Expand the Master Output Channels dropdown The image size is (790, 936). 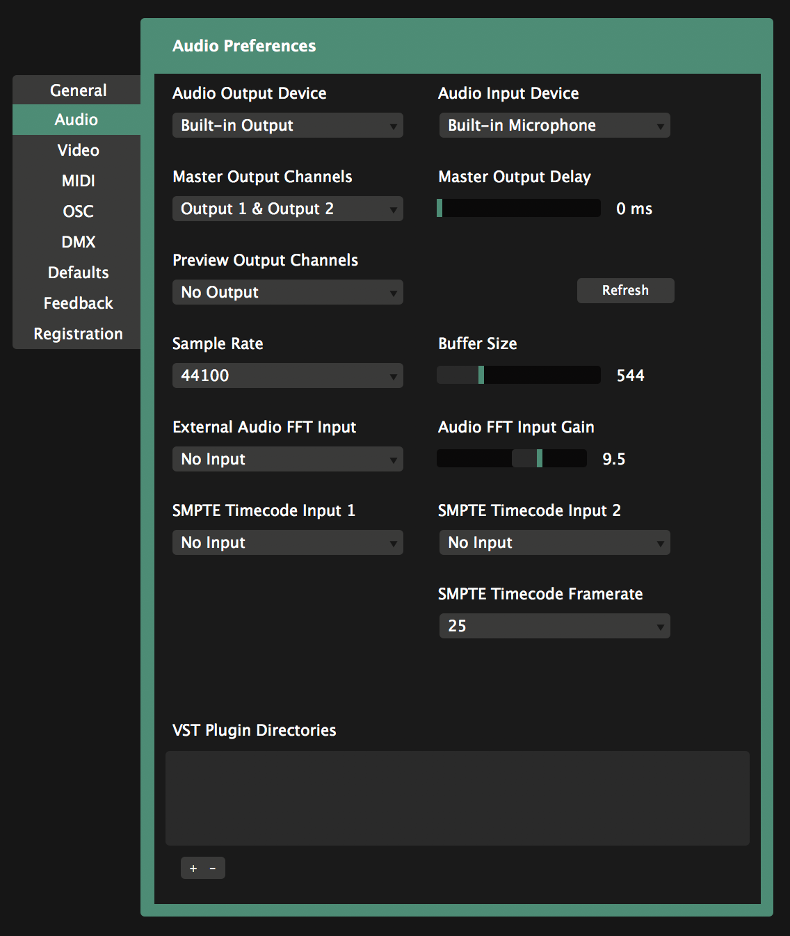point(287,209)
